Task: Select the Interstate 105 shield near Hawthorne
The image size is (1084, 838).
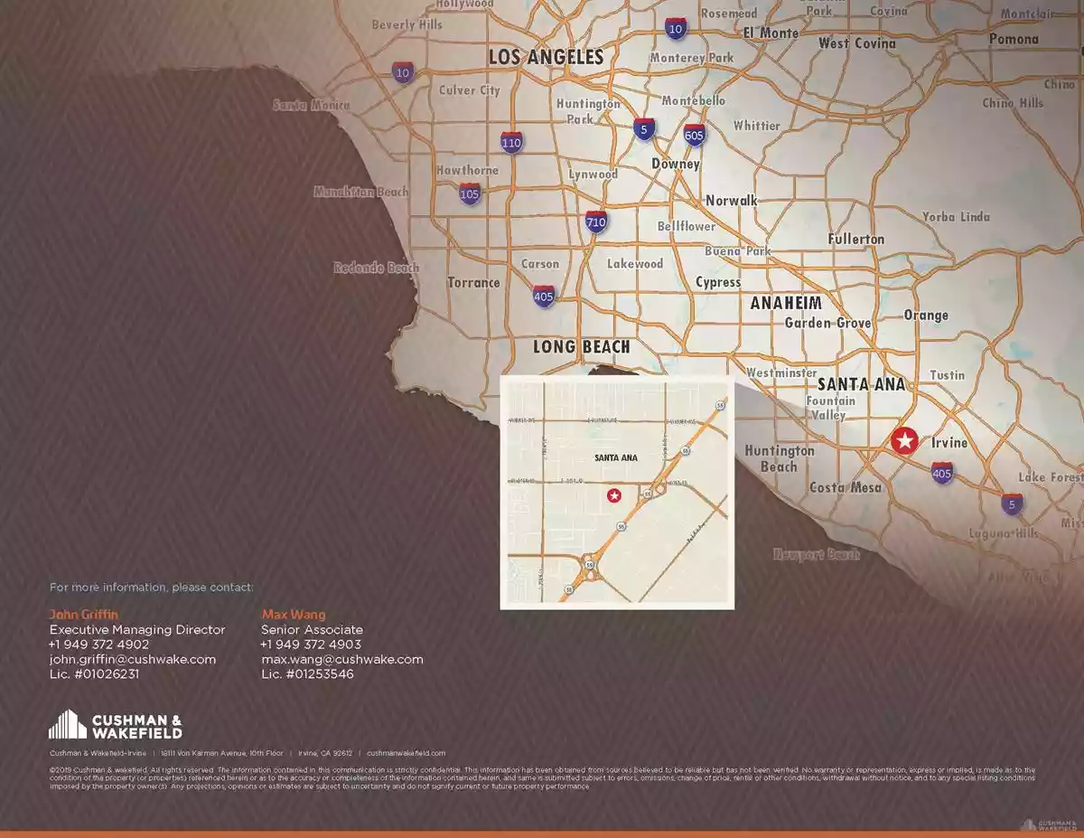Action: click(x=468, y=194)
